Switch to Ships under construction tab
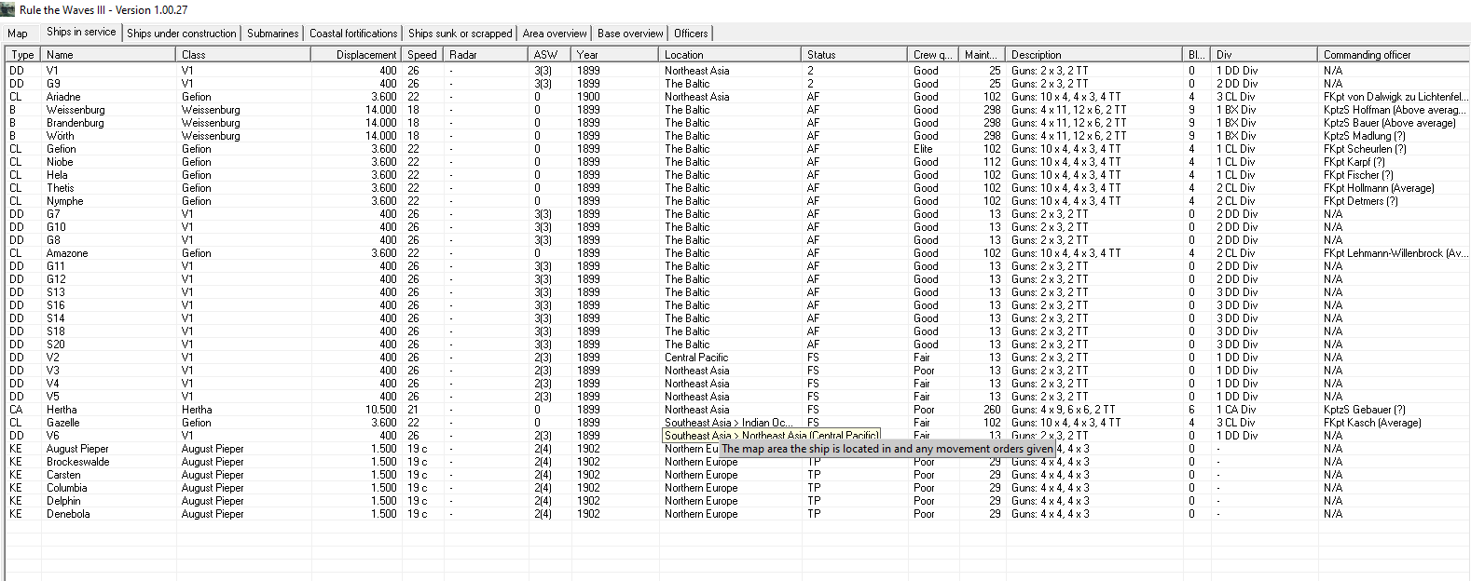This screenshot has width=1471, height=581. (182, 34)
